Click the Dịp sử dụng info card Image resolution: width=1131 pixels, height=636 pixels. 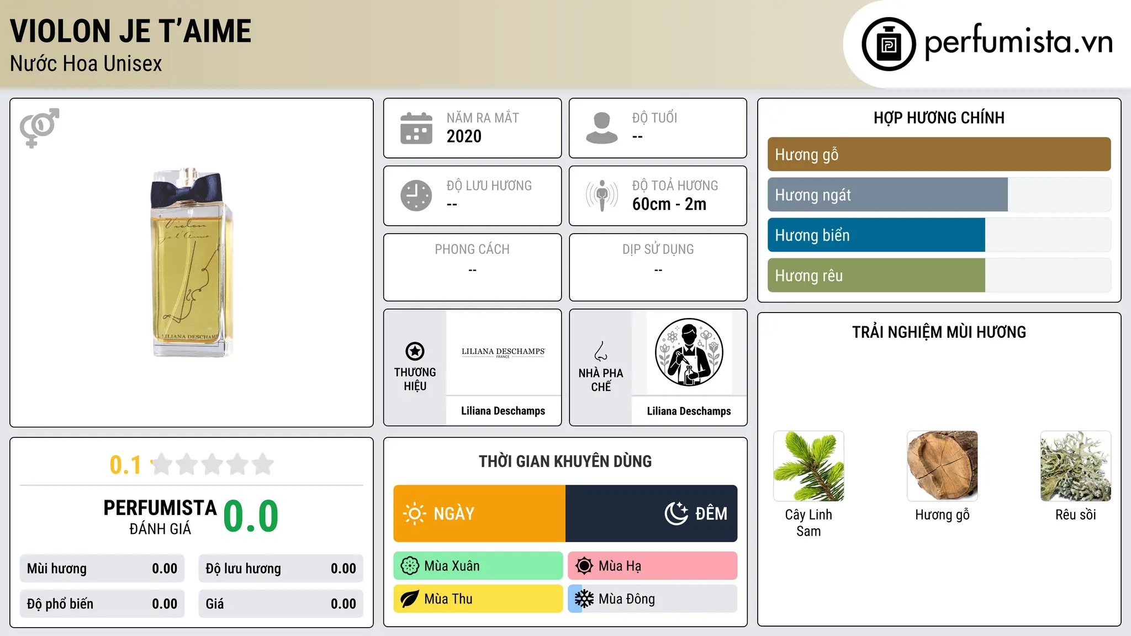pyautogui.click(x=658, y=267)
